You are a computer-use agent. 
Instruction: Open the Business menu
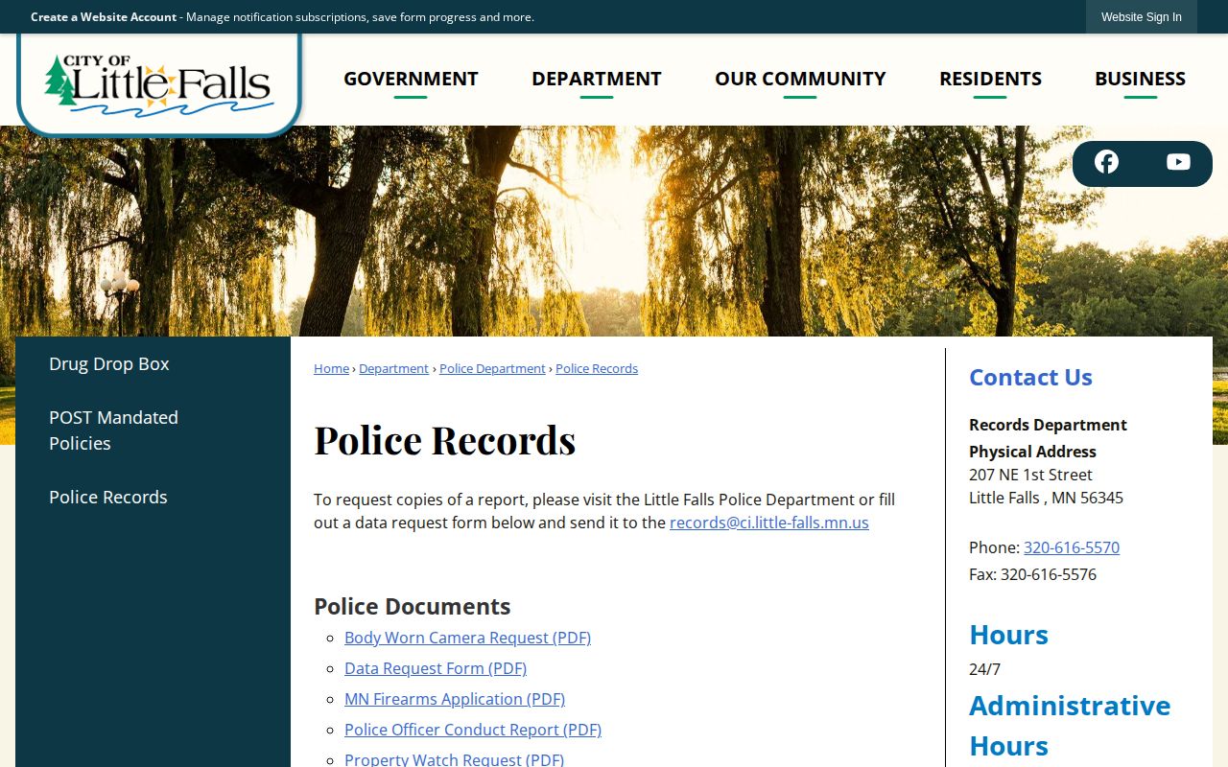tap(1140, 79)
